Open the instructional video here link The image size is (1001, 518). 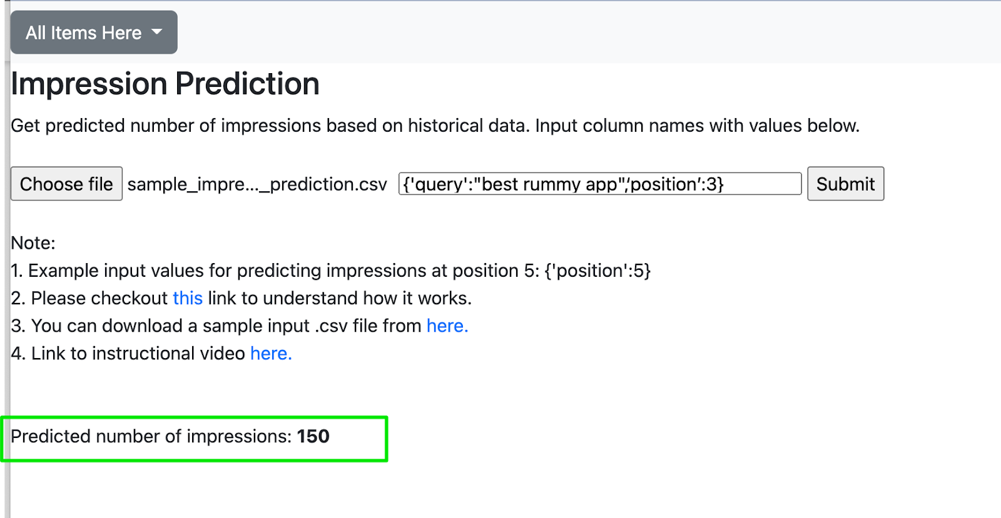coord(271,353)
